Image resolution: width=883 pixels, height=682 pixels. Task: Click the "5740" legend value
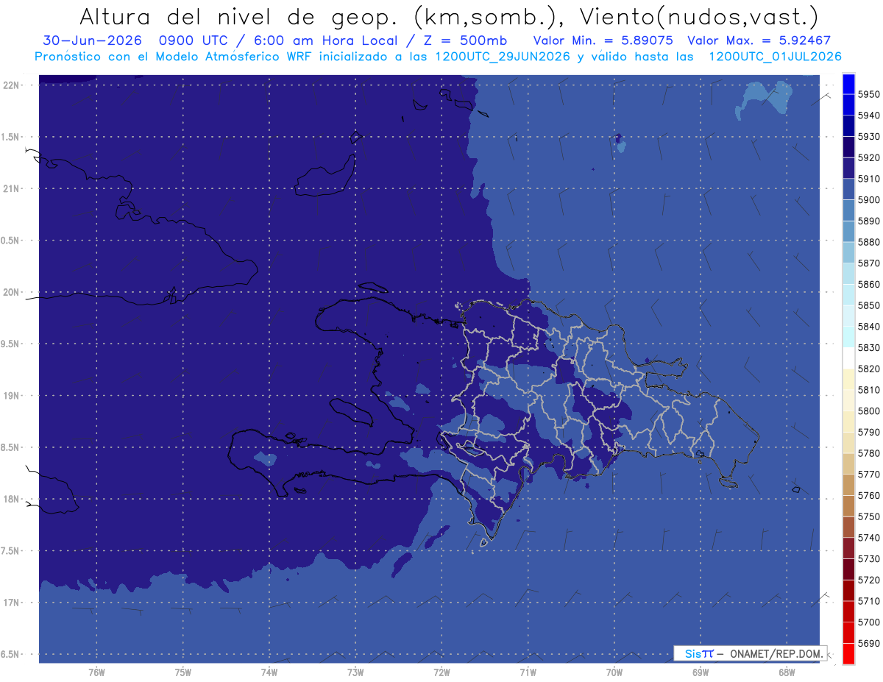pyautogui.click(x=869, y=538)
